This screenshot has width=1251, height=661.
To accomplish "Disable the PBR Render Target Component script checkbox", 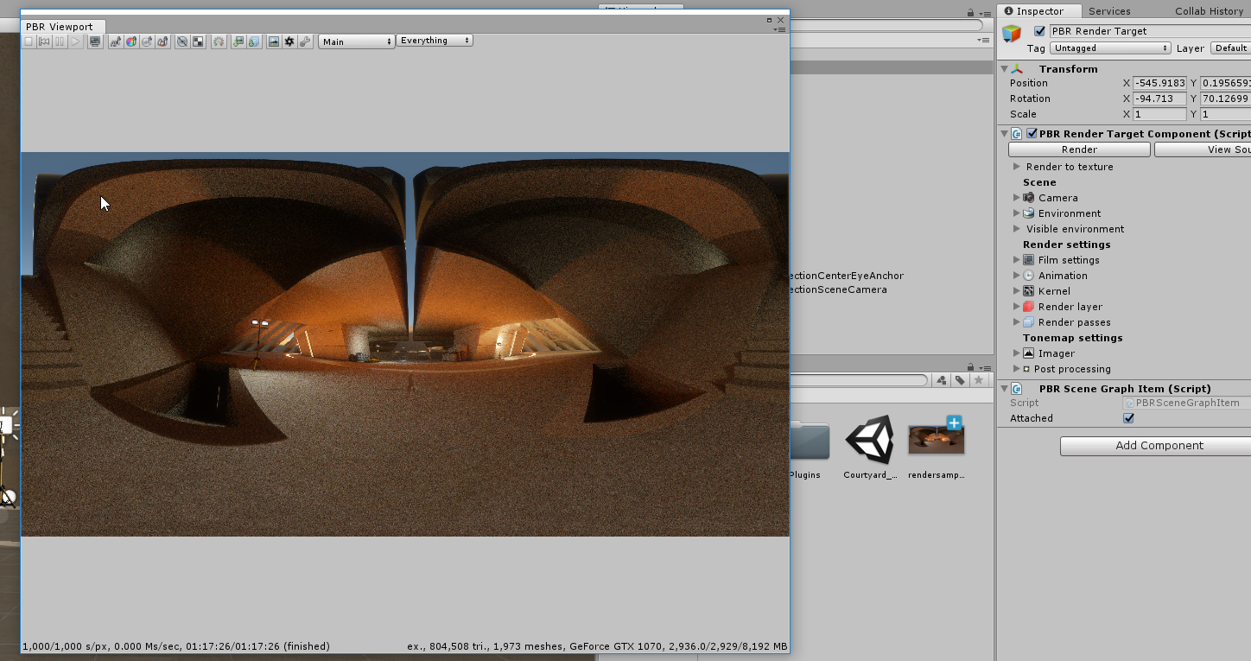I will (1032, 134).
